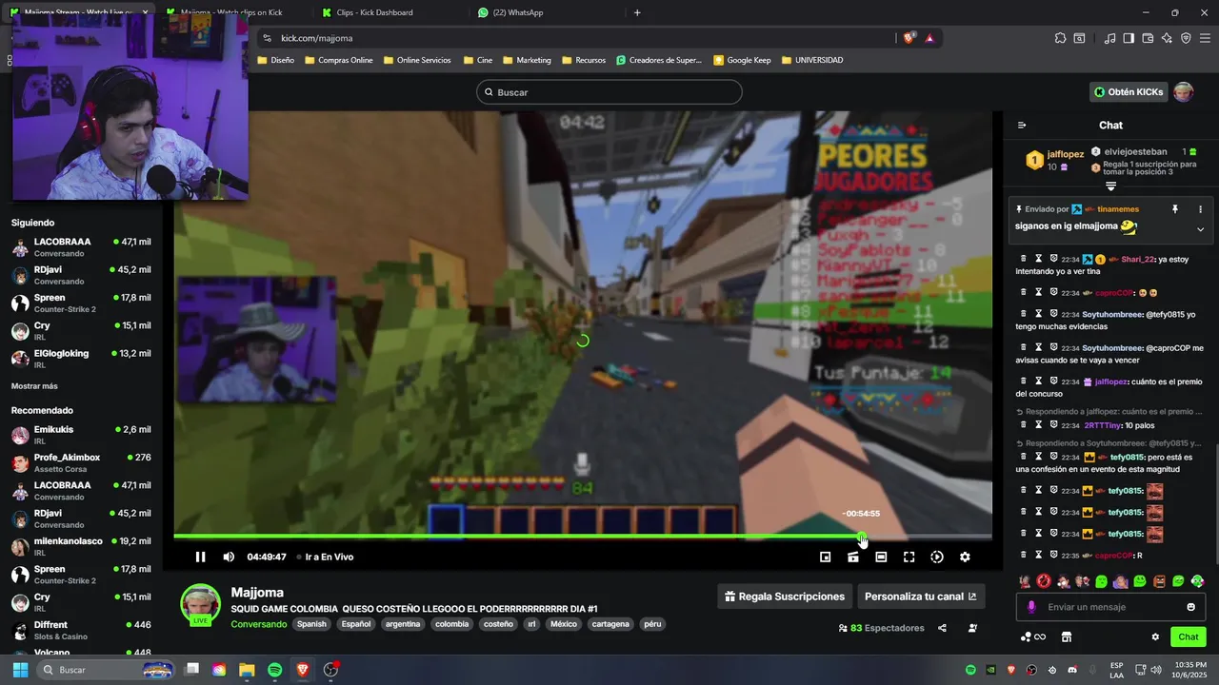Open 'UNIVERSIDAD' bookmark folder
1219x685 pixels.
(x=812, y=60)
